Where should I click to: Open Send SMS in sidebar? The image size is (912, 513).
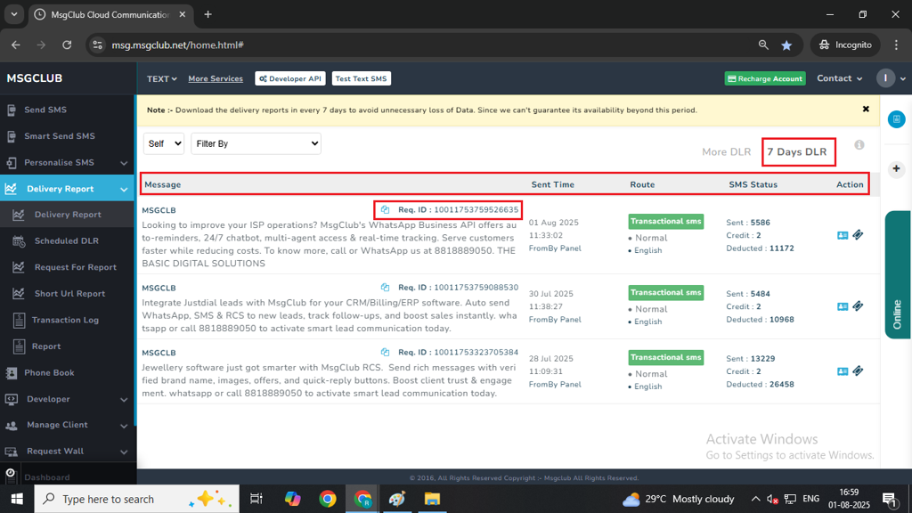(45, 110)
